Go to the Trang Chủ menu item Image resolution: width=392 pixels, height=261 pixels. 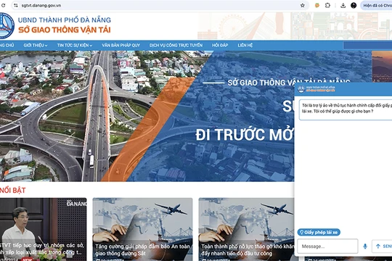tap(7, 45)
